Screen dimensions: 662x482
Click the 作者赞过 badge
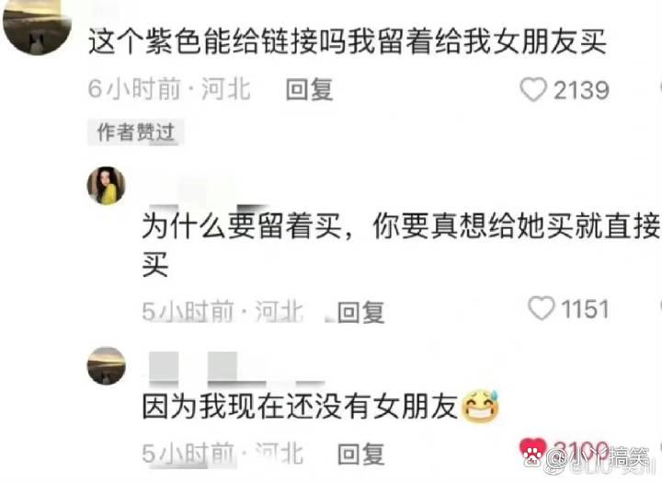point(136,132)
